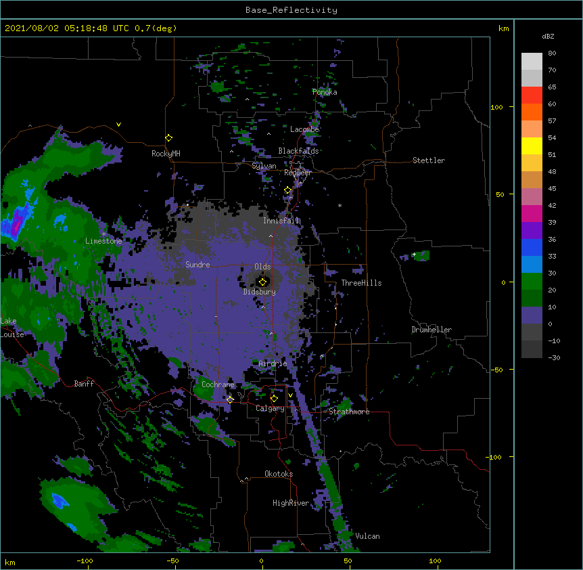Select the magenta swatch between 42 and 39
583x570 pixels.
pyautogui.click(x=532, y=213)
